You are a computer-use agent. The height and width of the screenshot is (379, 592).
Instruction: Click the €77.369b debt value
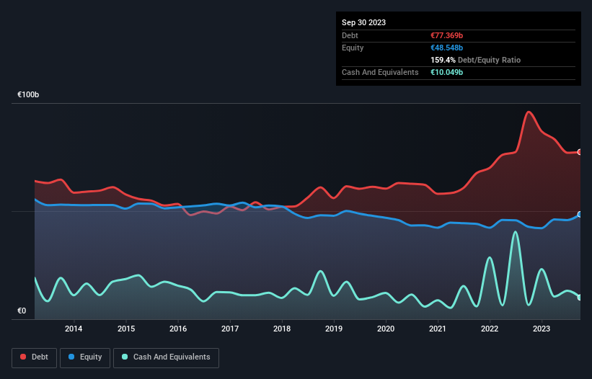point(446,35)
